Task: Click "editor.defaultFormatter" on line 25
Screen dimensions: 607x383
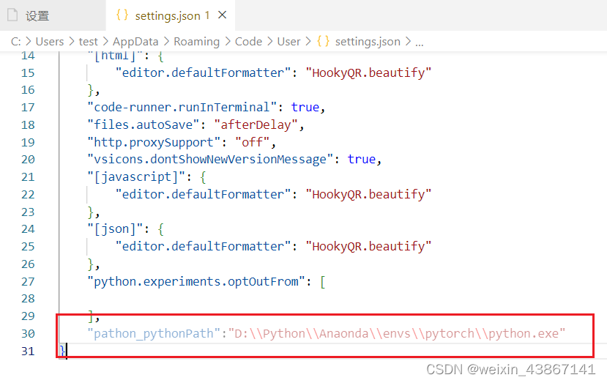Action: click(203, 246)
